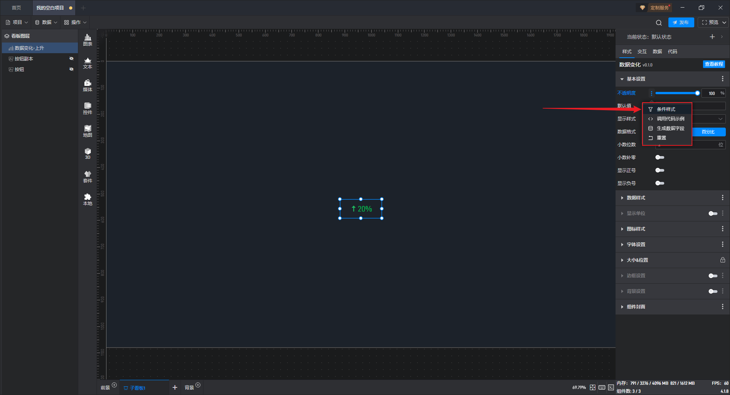
Task: Choose 调用代码示例 in the popup menu
Action: coord(667,119)
